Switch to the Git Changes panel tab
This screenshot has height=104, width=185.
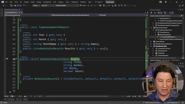coord(166,60)
